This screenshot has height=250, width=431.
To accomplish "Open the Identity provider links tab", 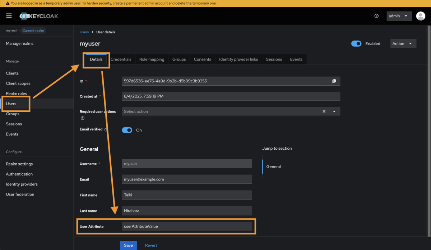I will click(x=238, y=59).
